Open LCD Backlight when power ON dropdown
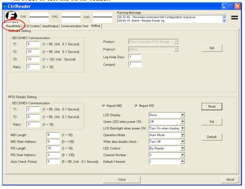This screenshot has height=189, width=245. click(166, 128)
